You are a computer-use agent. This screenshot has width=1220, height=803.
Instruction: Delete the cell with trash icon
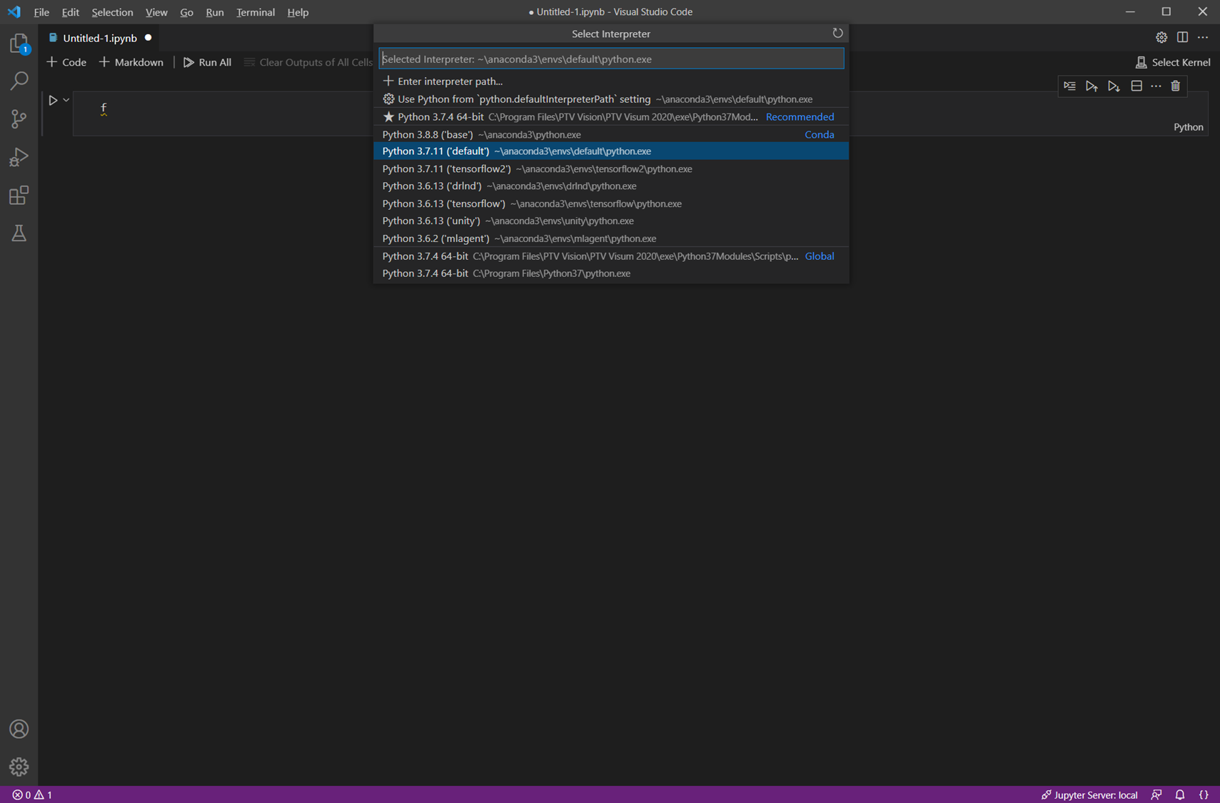click(x=1176, y=86)
